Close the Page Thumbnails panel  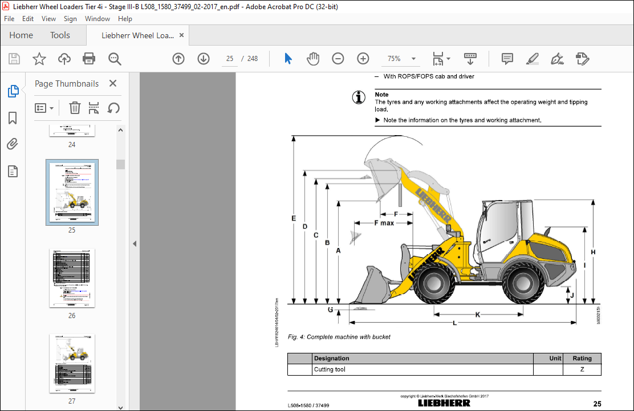[x=113, y=83]
